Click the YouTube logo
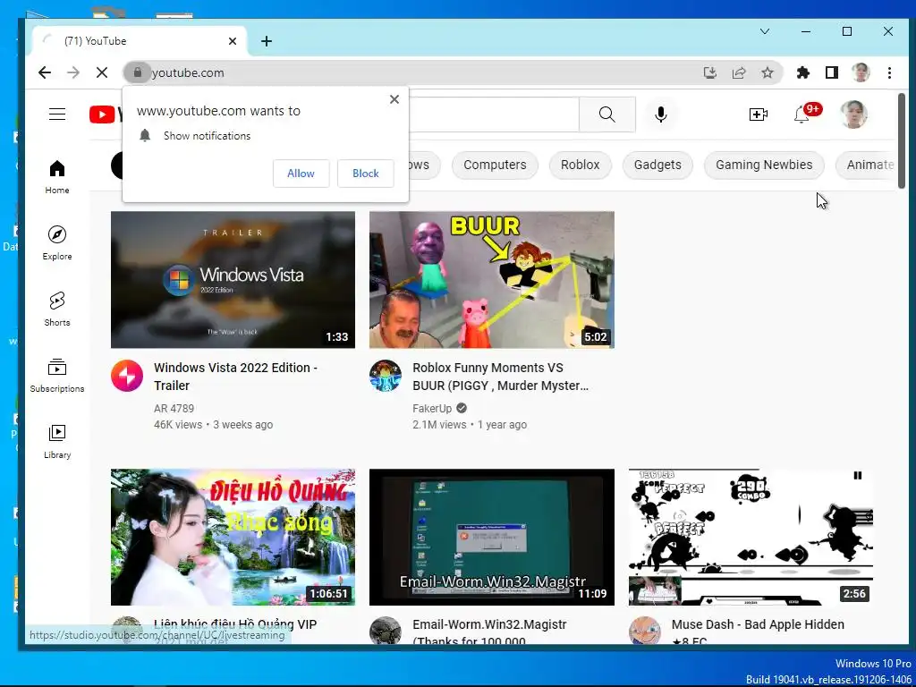The height and width of the screenshot is (687, 916). 106,114
